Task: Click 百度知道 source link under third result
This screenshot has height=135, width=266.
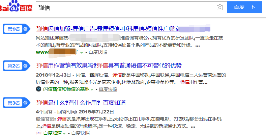Action: pyautogui.click(x=52, y=133)
